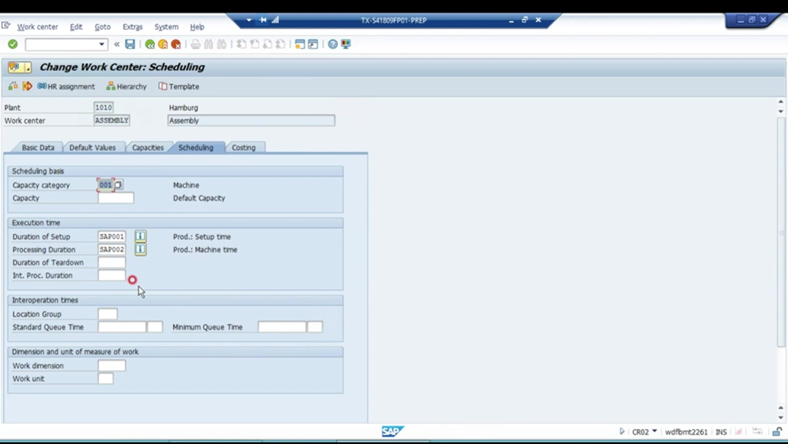Show formula info for Duration of Setup

(140, 236)
